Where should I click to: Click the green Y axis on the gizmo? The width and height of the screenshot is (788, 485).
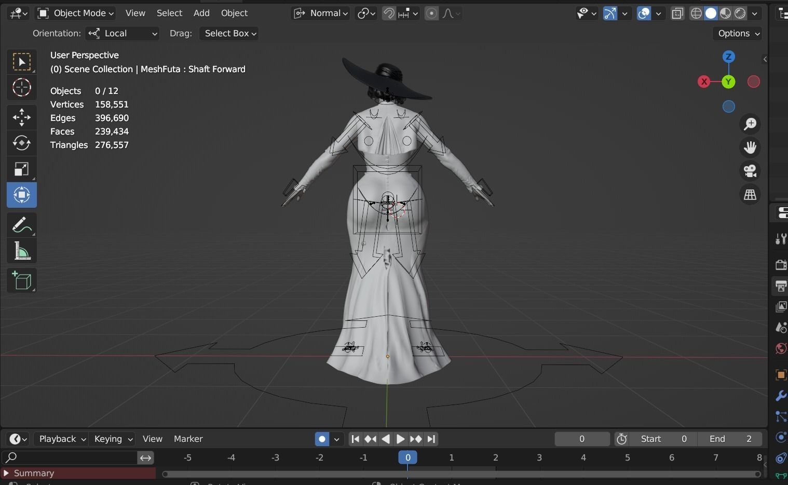pos(728,82)
